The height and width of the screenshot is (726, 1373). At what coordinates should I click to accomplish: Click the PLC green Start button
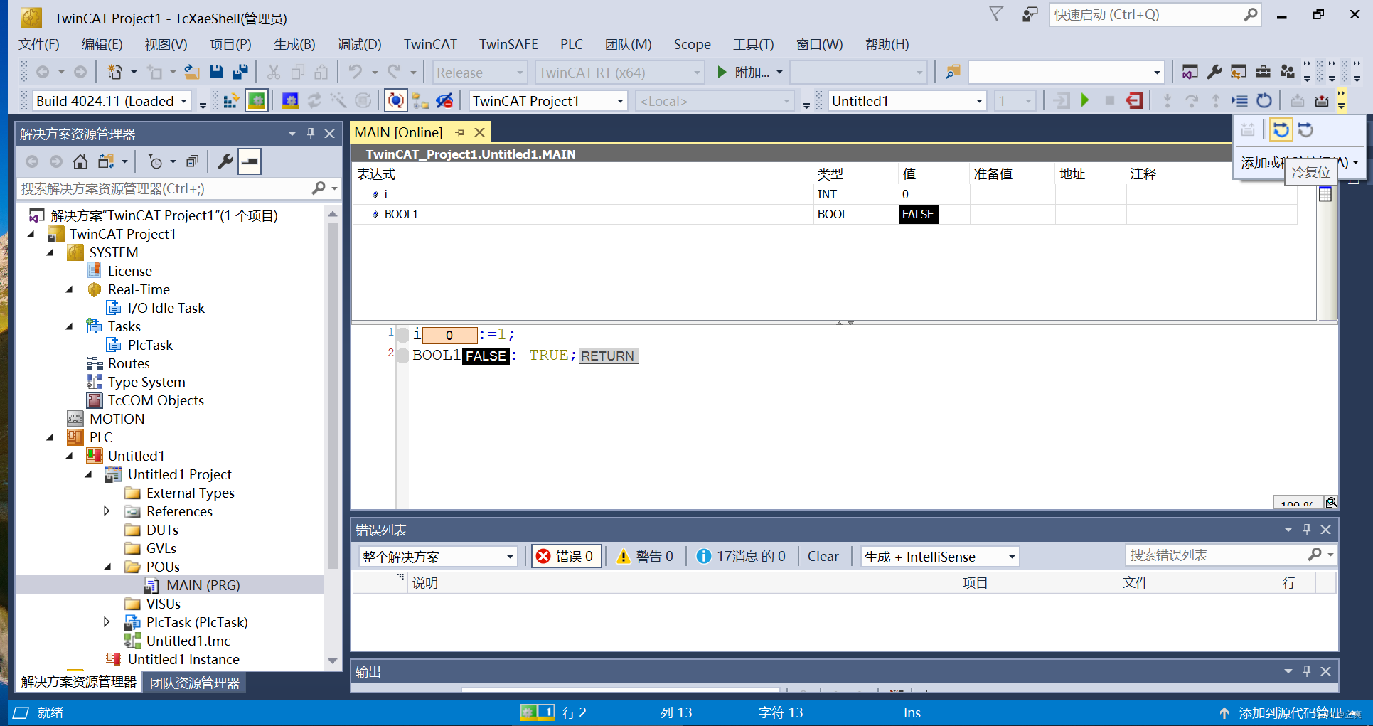(x=1085, y=101)
